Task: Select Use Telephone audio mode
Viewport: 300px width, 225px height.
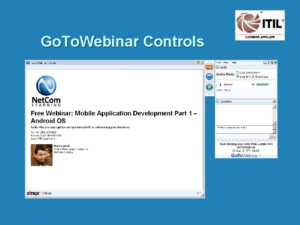Action: click(237, 72)
